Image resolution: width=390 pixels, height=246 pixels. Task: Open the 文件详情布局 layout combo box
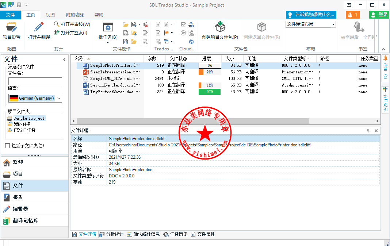click(311, 24)
